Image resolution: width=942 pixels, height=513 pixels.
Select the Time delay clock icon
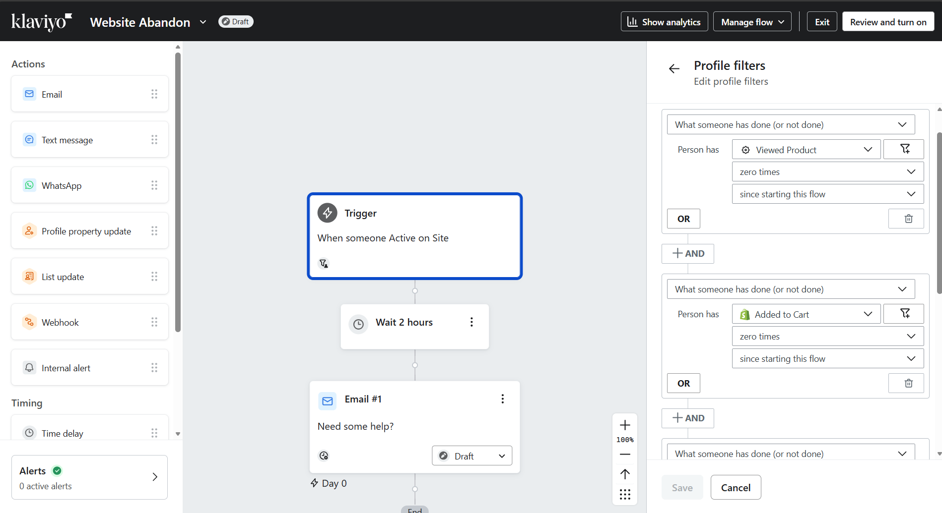29,433
